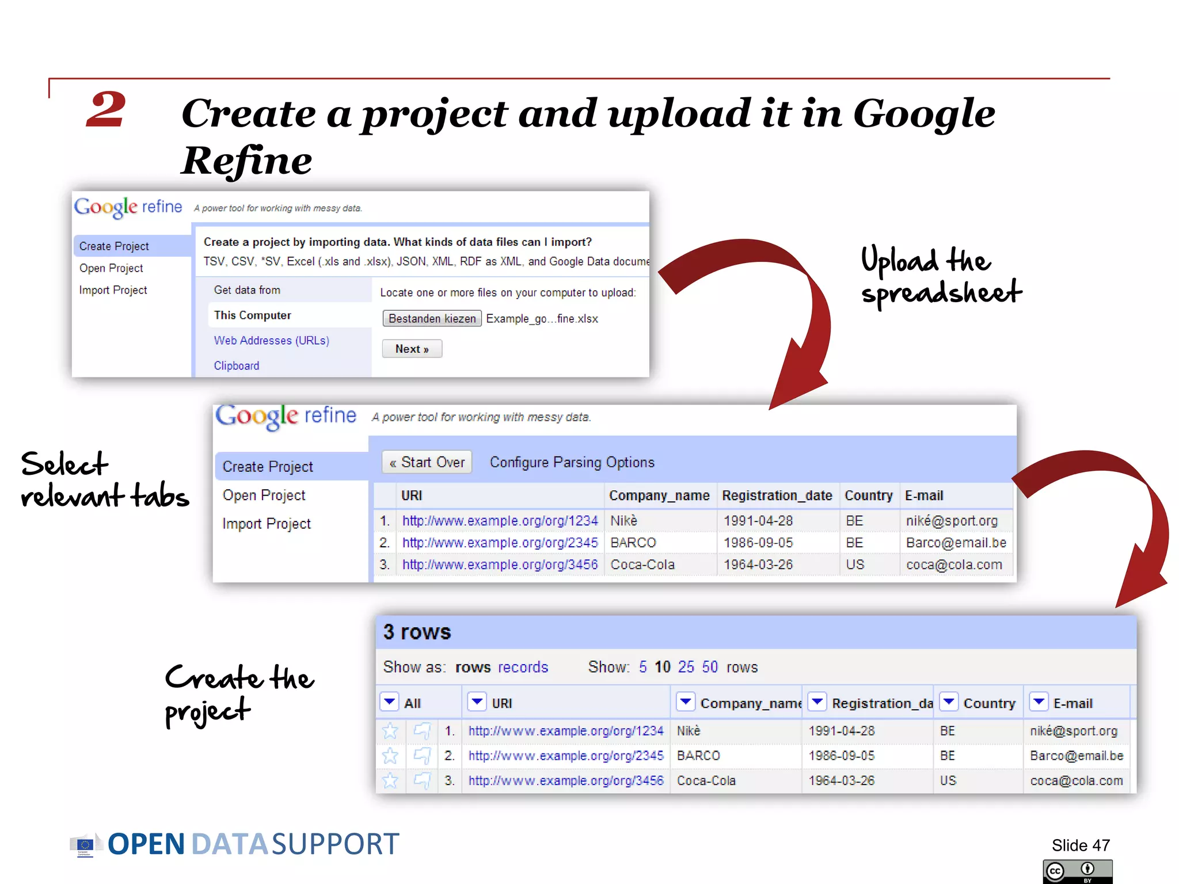Star the row 2 BARCO entry
The image size is (1179, 884).
pos(390,756)
